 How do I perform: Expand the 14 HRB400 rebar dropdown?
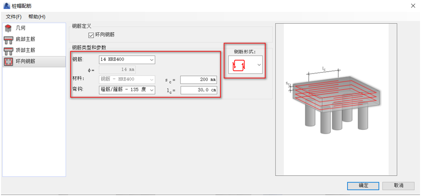click(x=127, y=59)
